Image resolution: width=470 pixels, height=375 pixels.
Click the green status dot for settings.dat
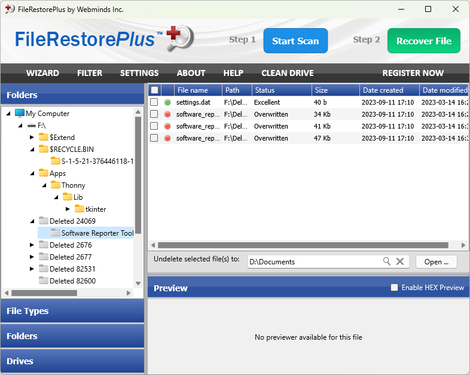[167, 102]
